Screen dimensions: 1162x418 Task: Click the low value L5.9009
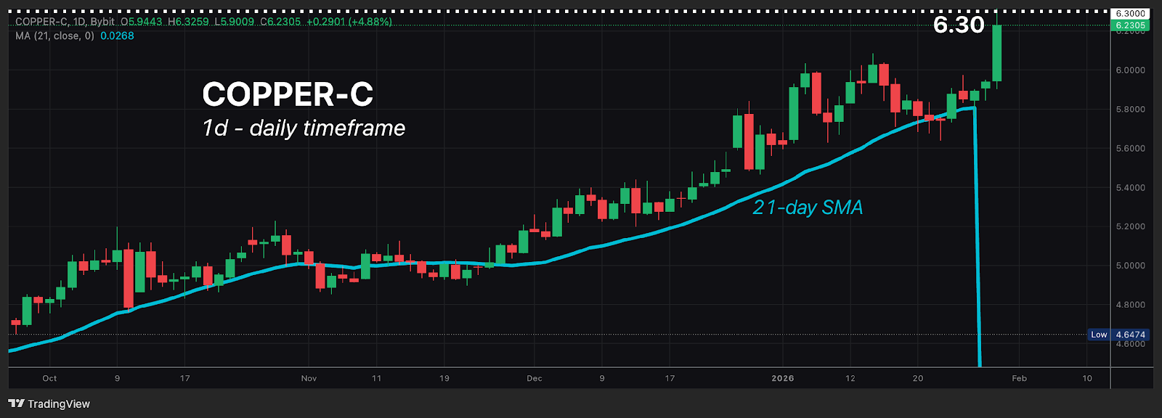tap(235, 22)
